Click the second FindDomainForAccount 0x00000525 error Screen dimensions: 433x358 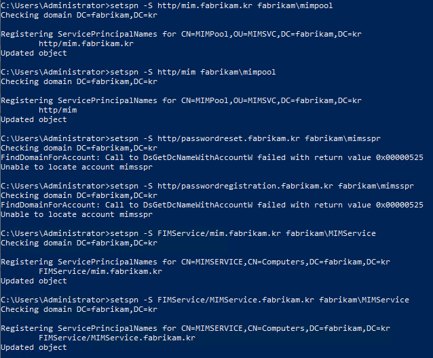[x=212, y=205]
